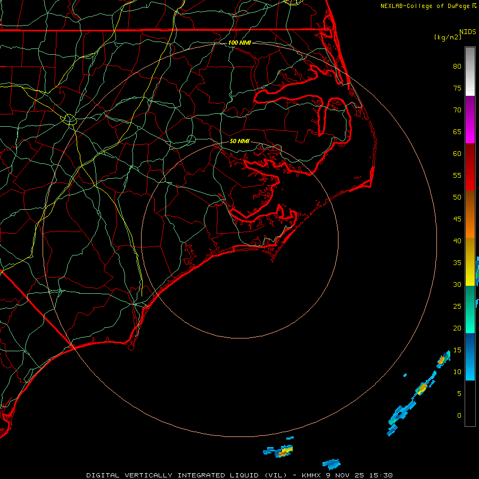Click the 75 value on color scale

coord(457,88)
